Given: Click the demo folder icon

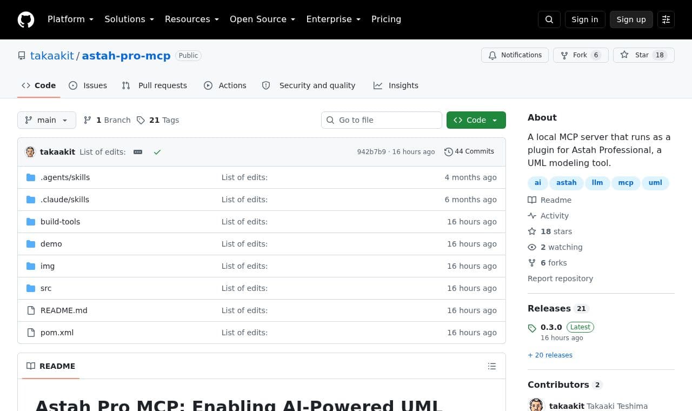Looking at the screenshot, I should tap(31, 244).
